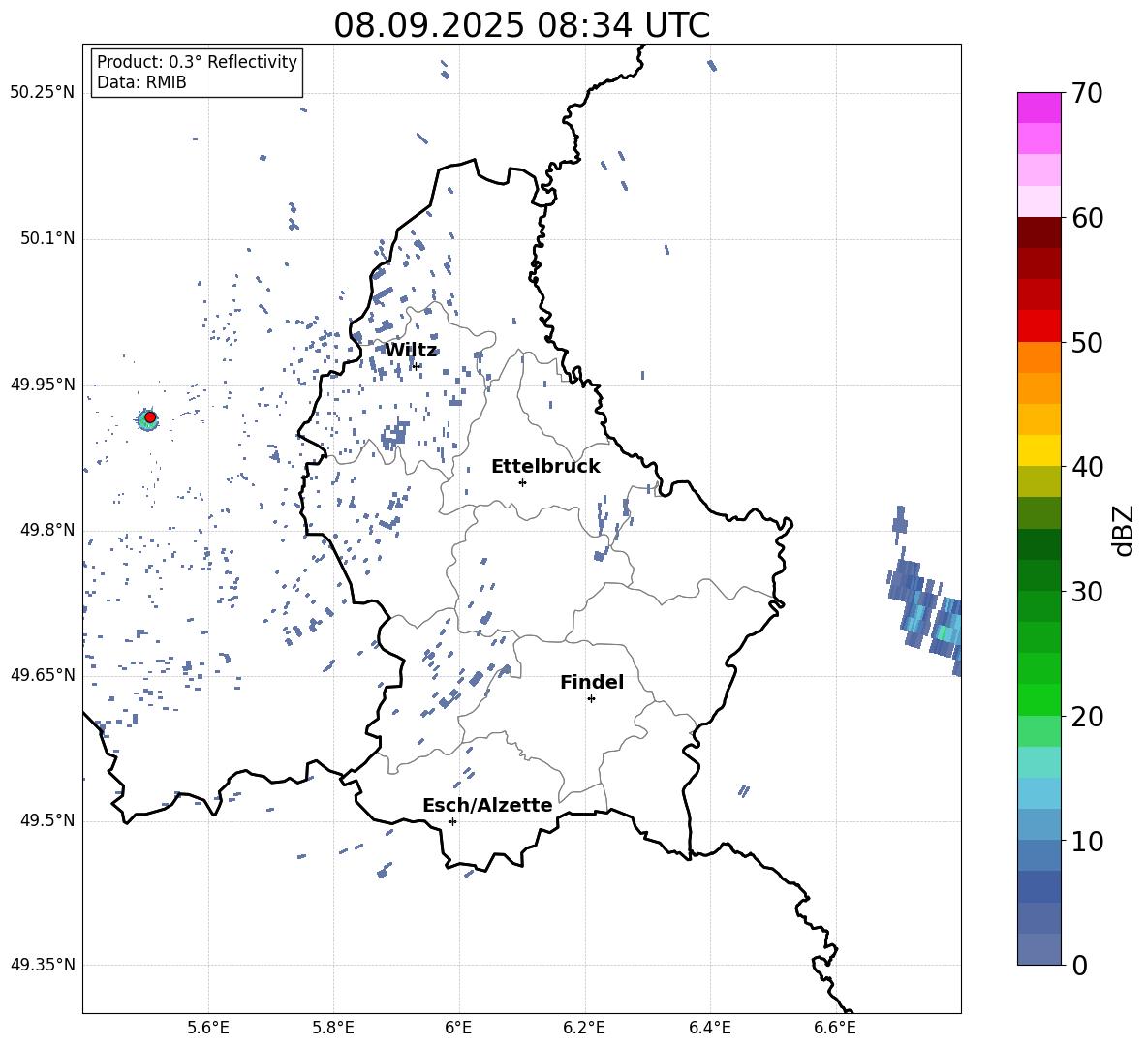The width and height of the screenshot is (1147, 1047).
Task: Click the dark green colorbar segment near 30
Action: click(1038, 575)
